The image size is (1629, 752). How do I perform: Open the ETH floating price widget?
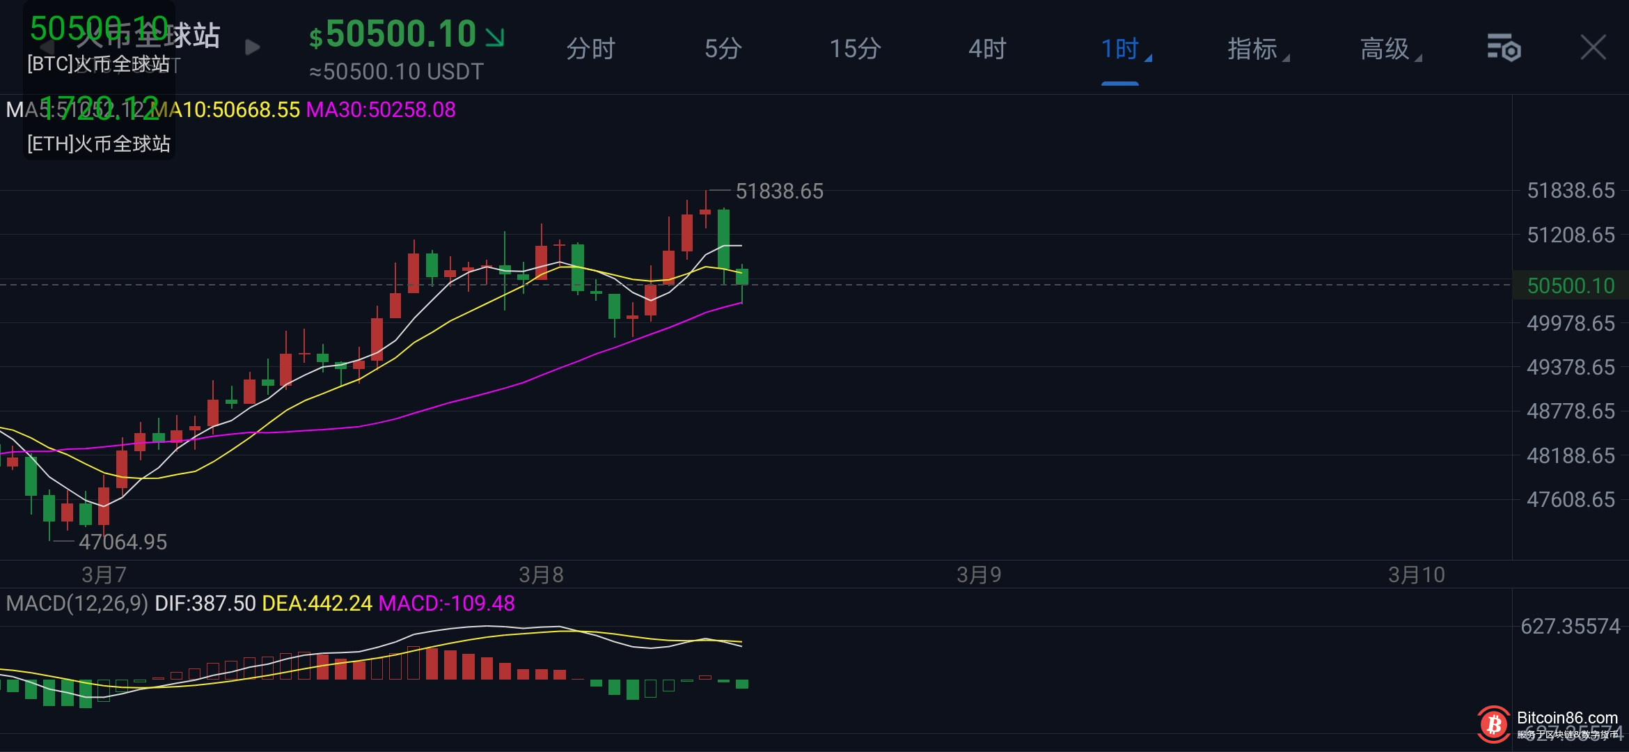point(99,125)
